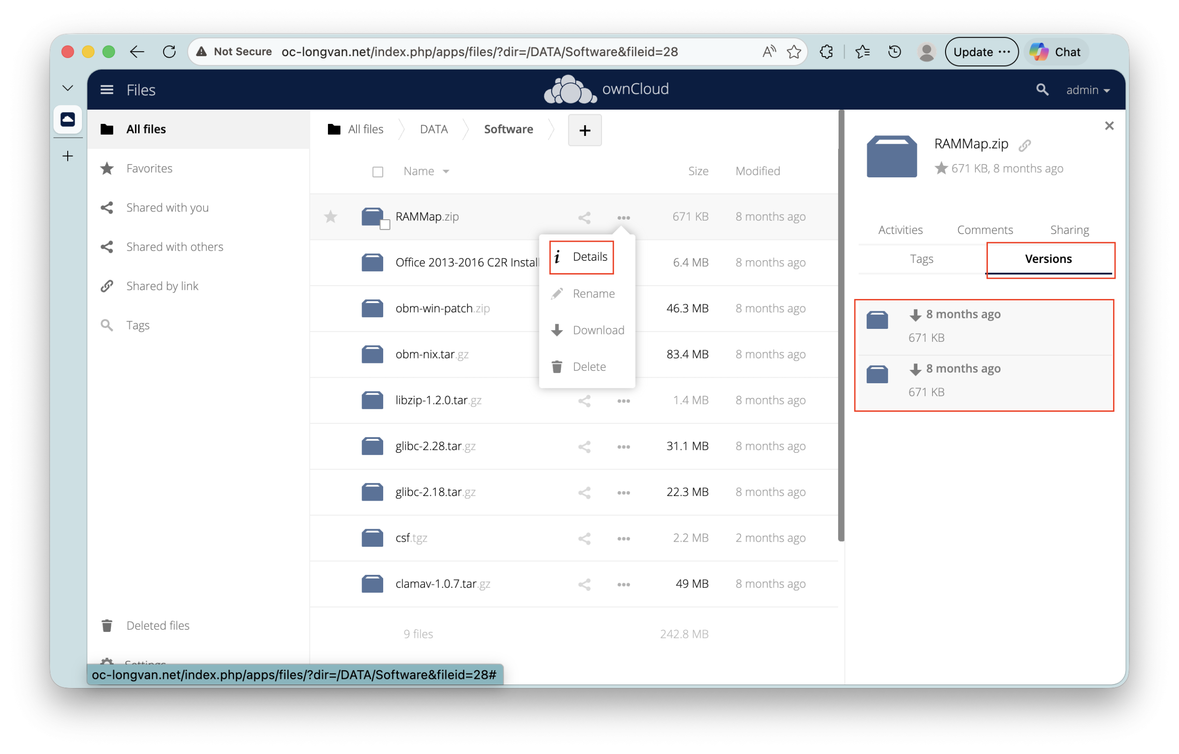Click the browser address bar URL
The height and width of the screenshot is (754, 1179).
point(479,52)
